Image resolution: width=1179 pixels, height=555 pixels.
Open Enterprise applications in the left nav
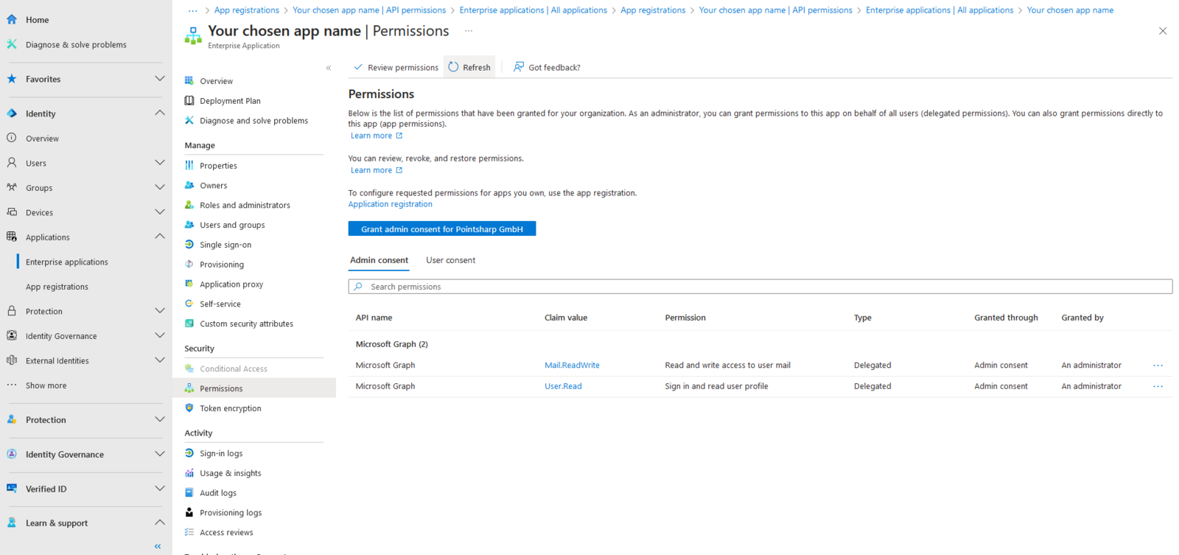[66, 262]
